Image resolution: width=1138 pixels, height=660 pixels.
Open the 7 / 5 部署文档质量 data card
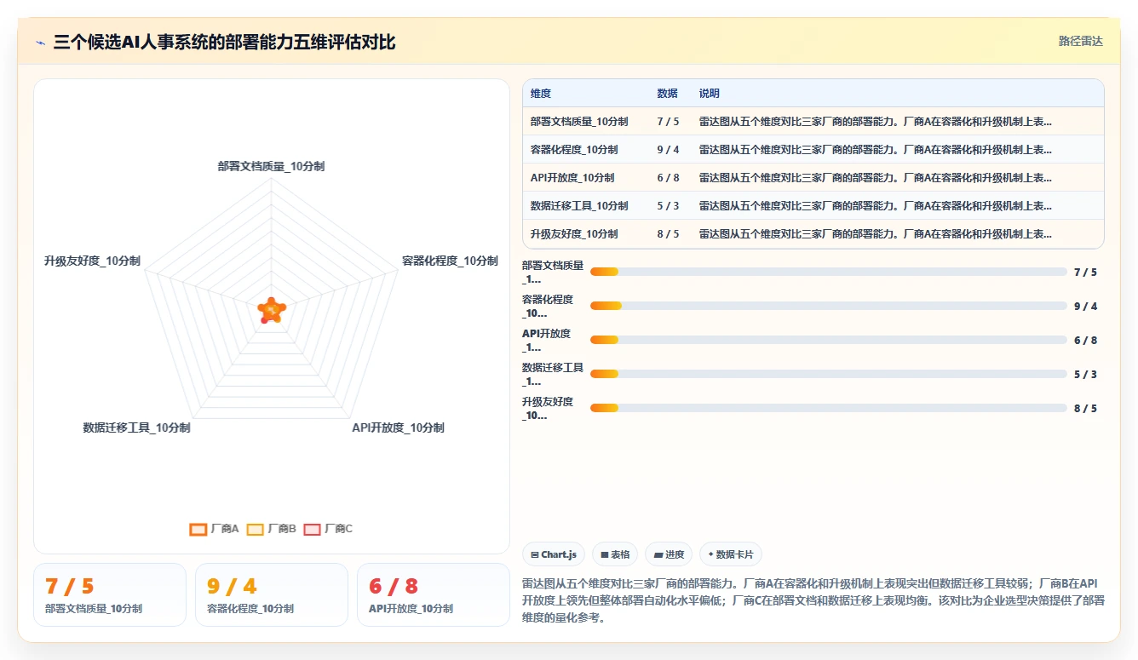(x=110, y=594)
